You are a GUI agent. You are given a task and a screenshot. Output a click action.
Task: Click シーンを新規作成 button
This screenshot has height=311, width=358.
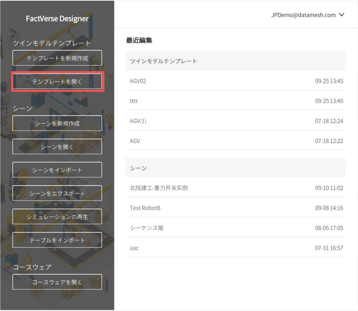pos(57,123)
